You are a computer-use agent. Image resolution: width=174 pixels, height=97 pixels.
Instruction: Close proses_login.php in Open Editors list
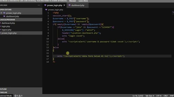(1, 13)
